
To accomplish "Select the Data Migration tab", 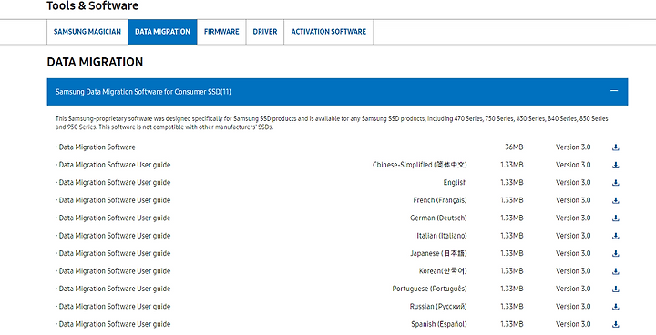I will 162,32.
